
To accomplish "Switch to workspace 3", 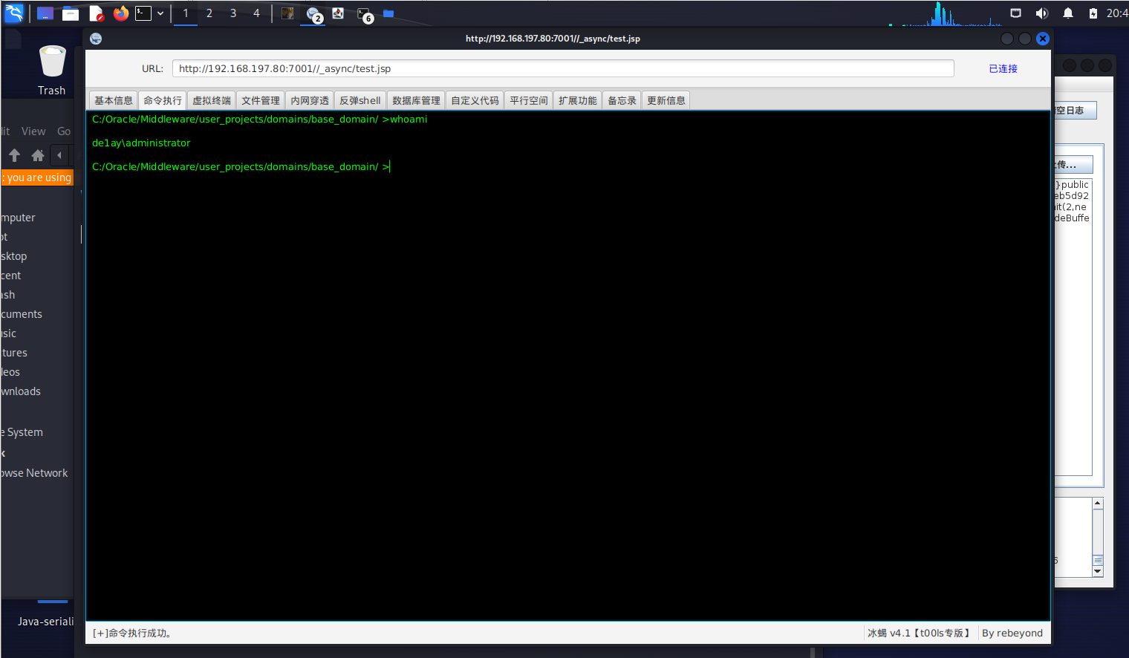I will coord(233,13).
